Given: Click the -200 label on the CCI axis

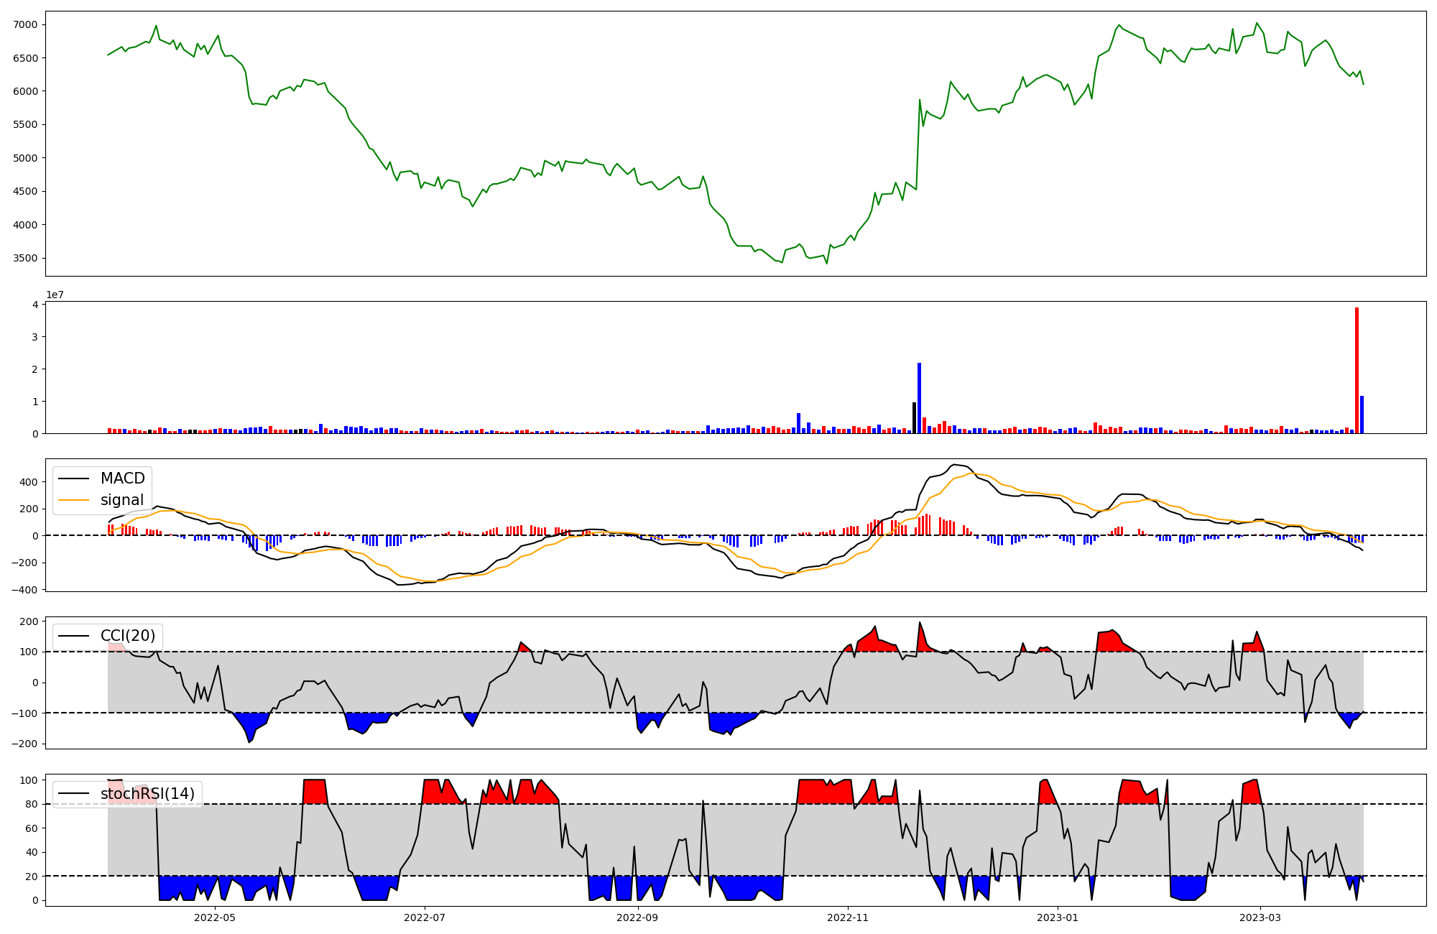Looking at the screenshot, I should tap(26, 744).
